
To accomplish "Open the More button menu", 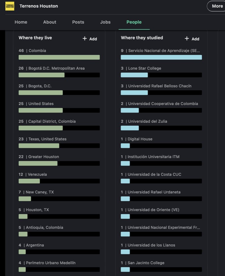I will 217,6.
